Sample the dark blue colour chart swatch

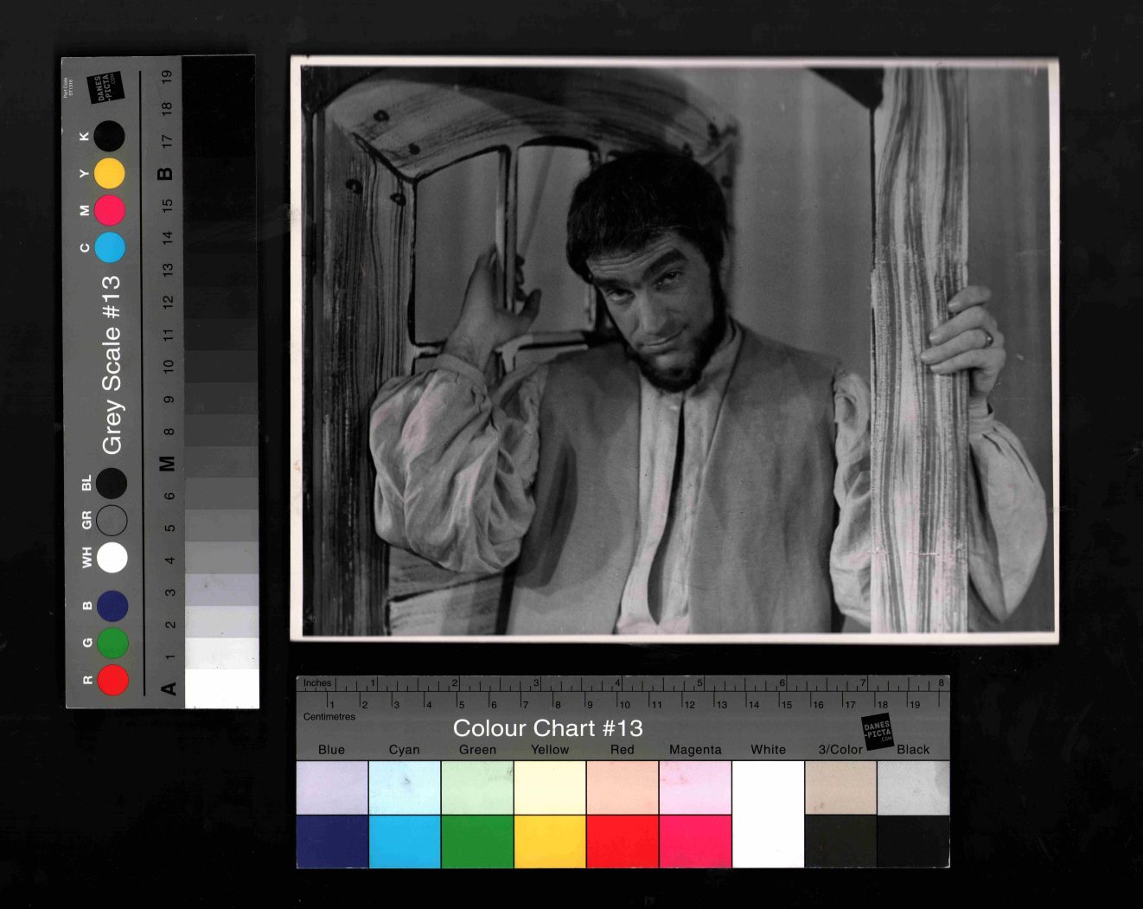pos(332,841)
